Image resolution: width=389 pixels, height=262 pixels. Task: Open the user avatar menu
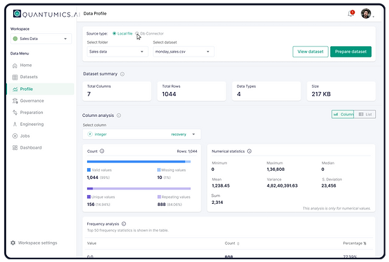point(366,13)
